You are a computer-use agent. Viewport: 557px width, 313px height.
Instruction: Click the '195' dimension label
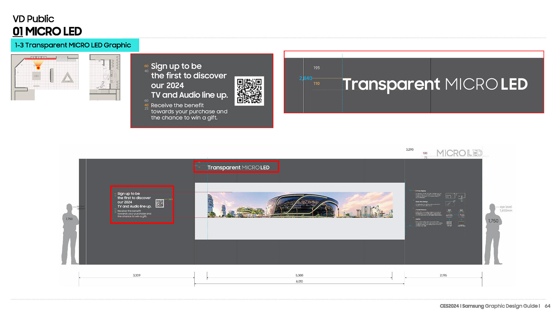tap(317, 68)
